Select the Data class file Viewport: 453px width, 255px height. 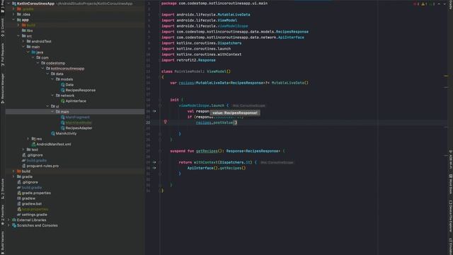click(x=69, y=84)
